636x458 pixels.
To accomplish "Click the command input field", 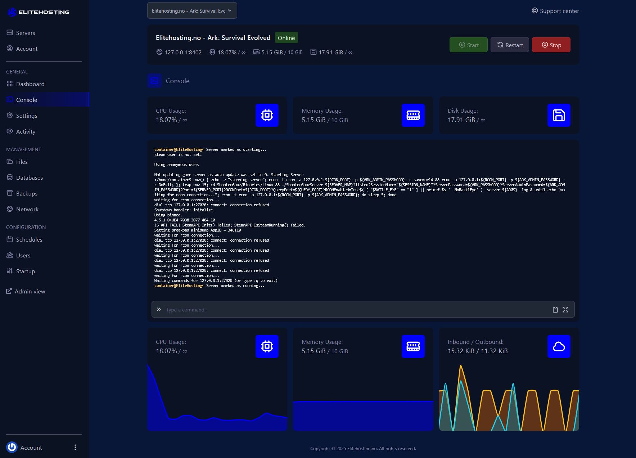I will (324, 309).
